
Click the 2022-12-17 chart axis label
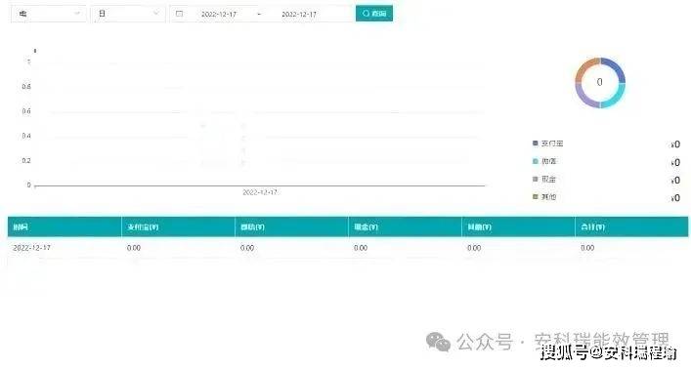pos(260,192)
